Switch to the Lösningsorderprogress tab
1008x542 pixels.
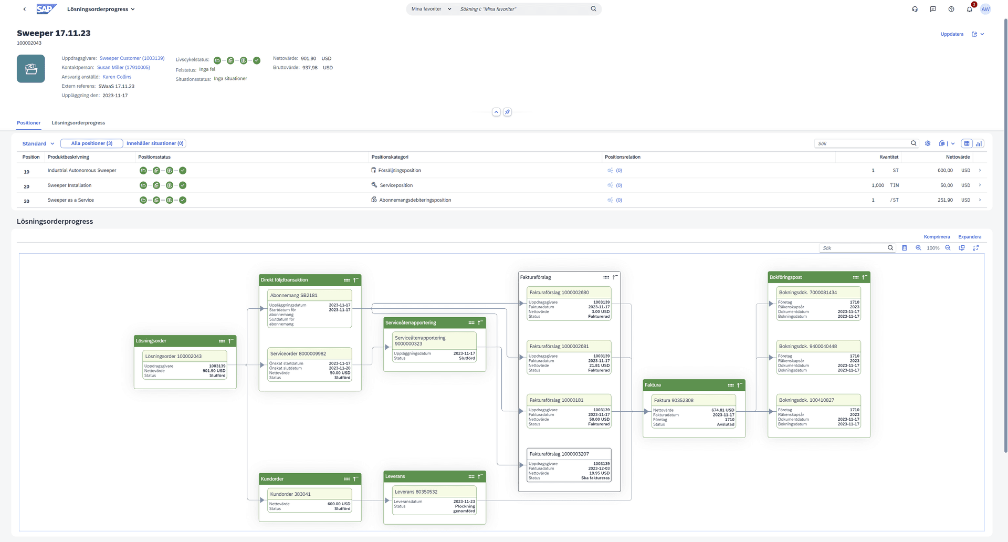click(x=78, y=123)
